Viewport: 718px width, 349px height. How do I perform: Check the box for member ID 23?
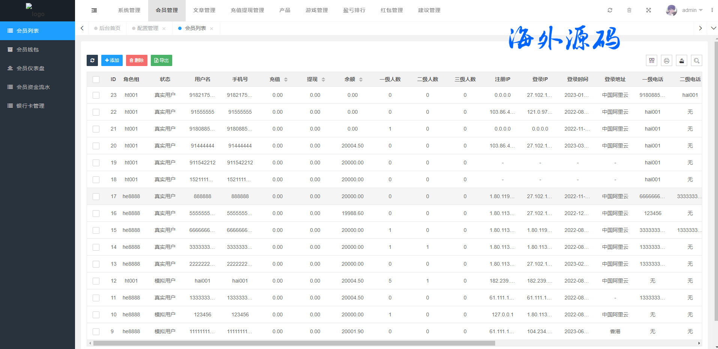point(96,95)
